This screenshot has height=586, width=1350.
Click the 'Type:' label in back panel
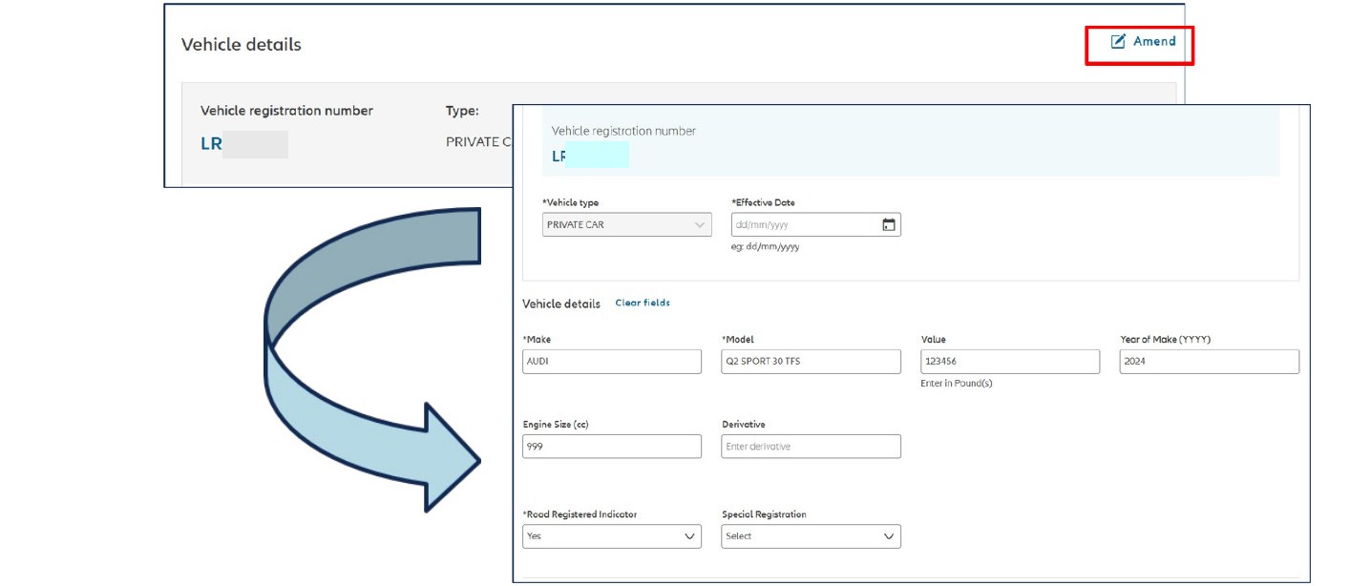(x=462, y=111)
